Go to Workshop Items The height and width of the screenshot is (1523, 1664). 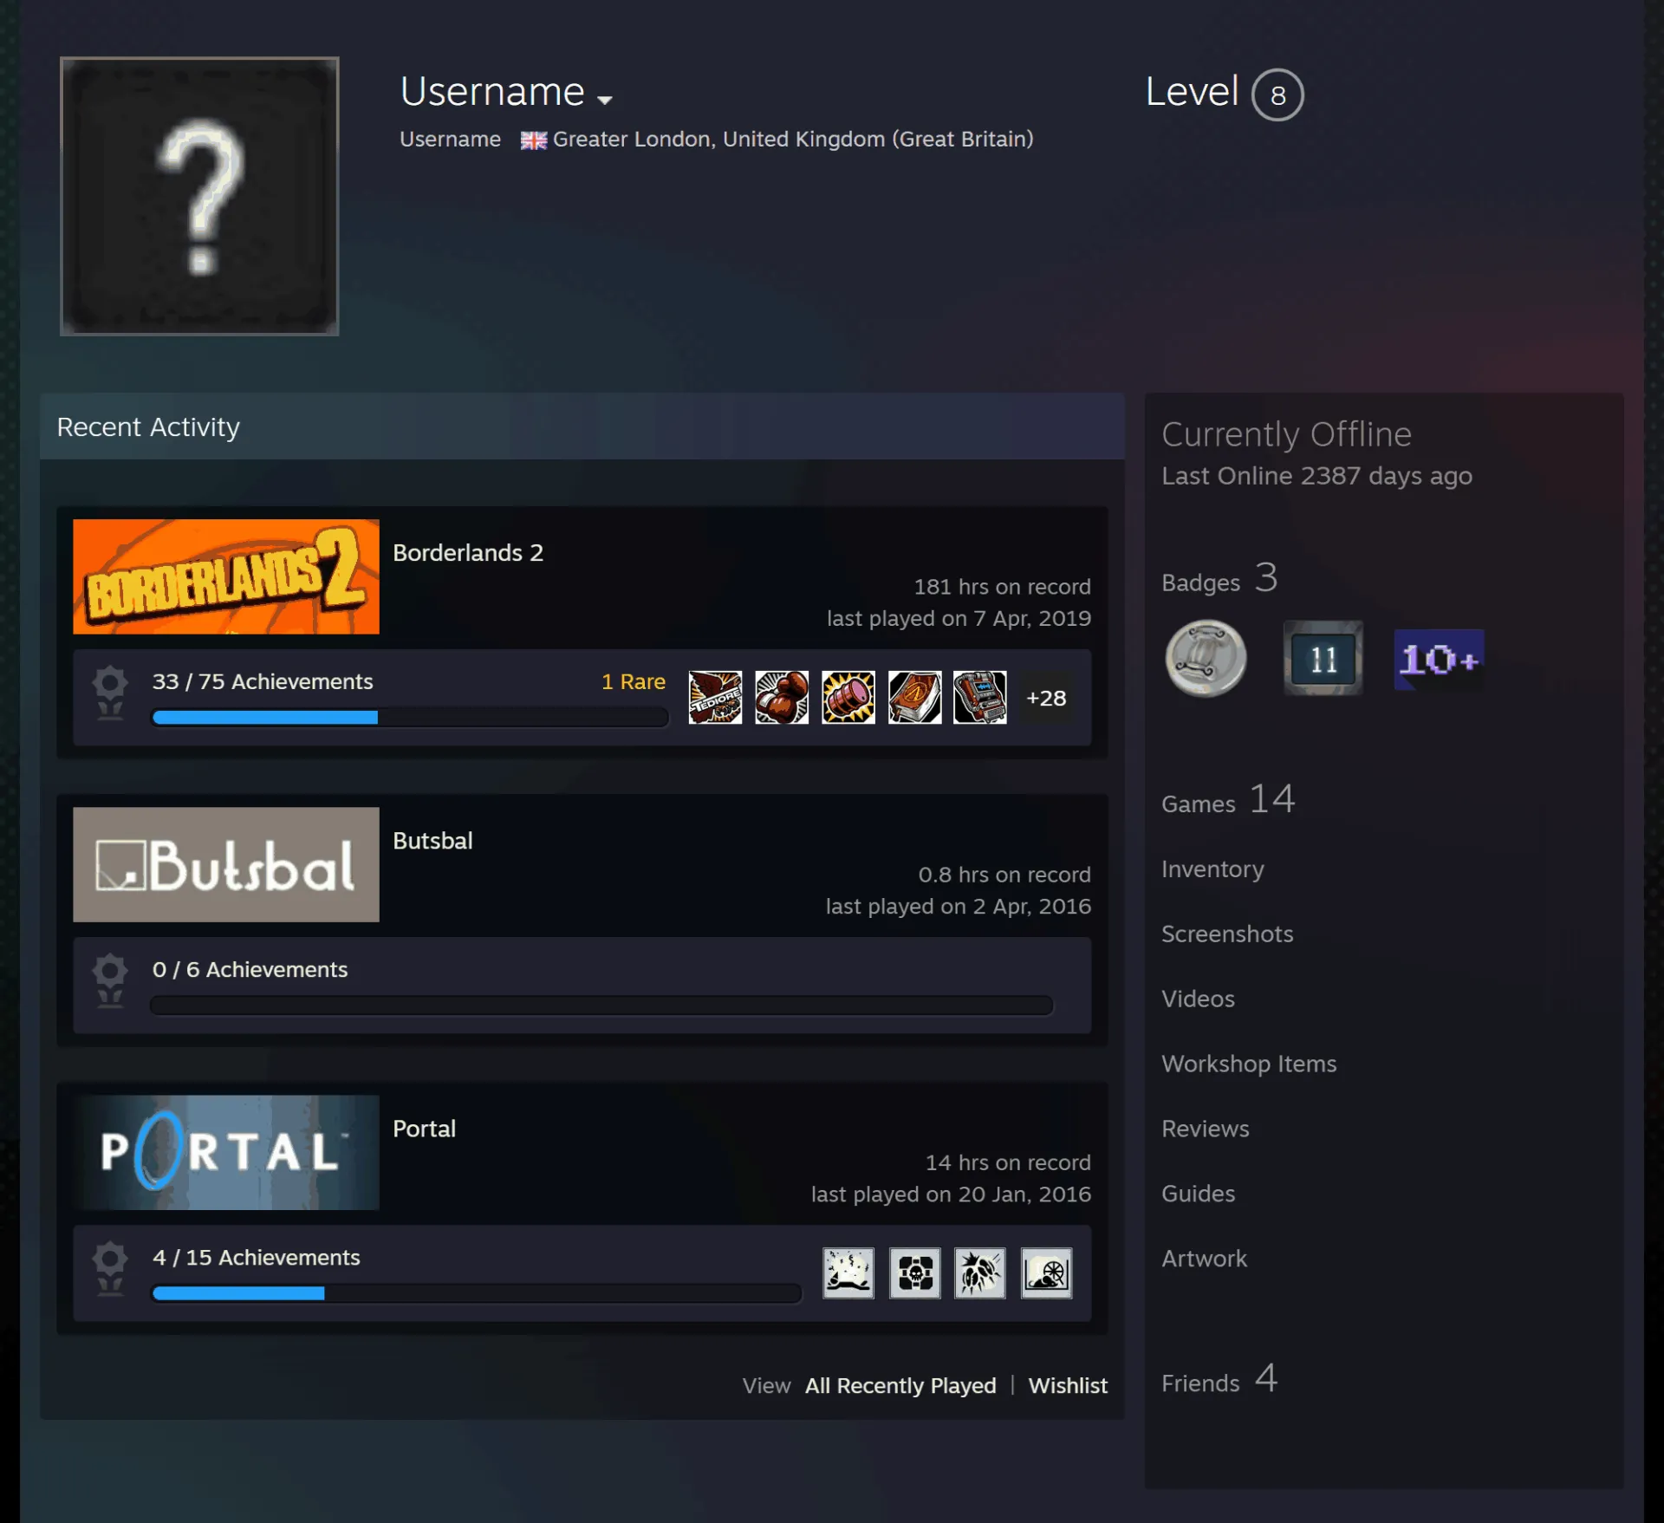1249,1064
